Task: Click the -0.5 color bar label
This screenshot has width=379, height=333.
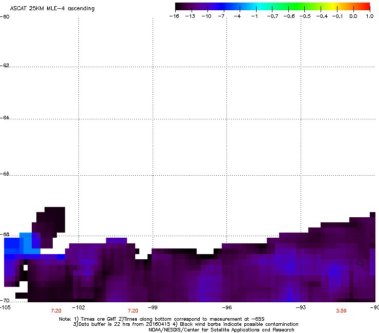Action: tap(305, 16)
